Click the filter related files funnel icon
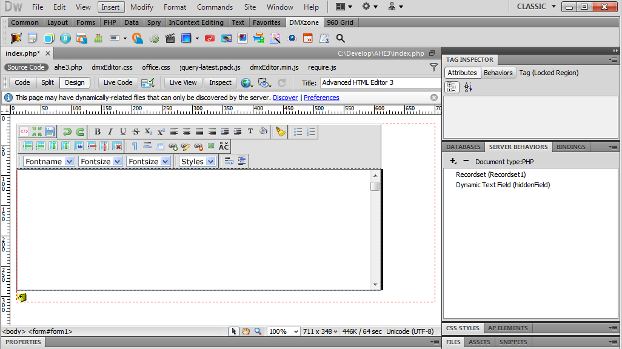622x349 pixels. point(433,67)
